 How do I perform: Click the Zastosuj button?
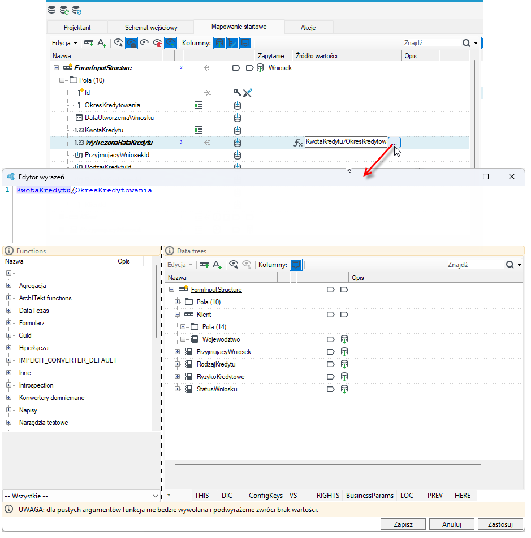click(500, 524)
